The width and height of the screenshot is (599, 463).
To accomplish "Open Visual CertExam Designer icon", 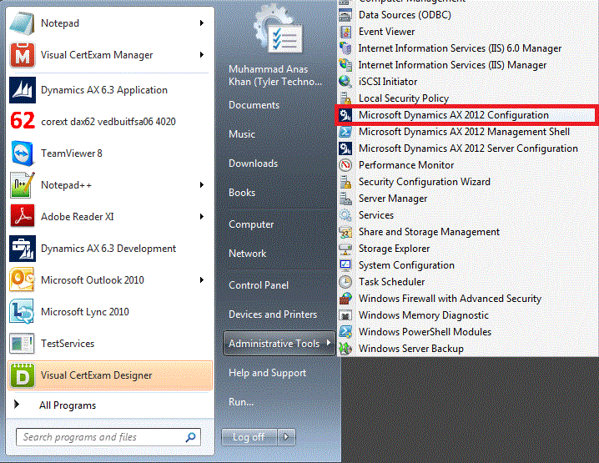I will point(22,375).
